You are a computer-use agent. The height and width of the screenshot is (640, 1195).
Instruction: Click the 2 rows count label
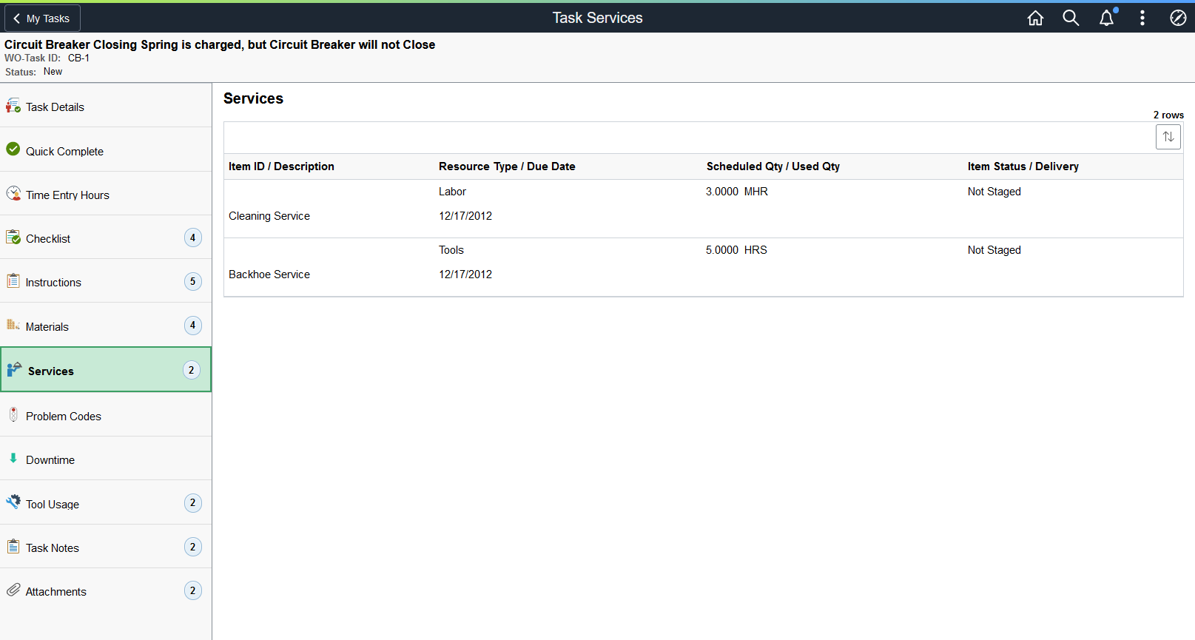click(x=1168, y=115)
